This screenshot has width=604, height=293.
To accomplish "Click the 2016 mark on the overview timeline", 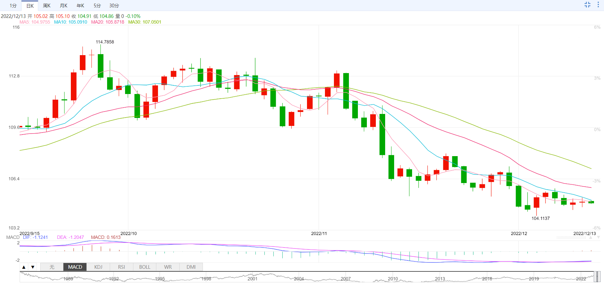I will [x=487, y=279].
